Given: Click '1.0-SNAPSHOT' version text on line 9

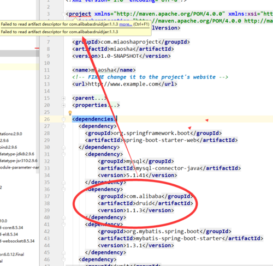Looking at the screenshot, I should [120, 56].
